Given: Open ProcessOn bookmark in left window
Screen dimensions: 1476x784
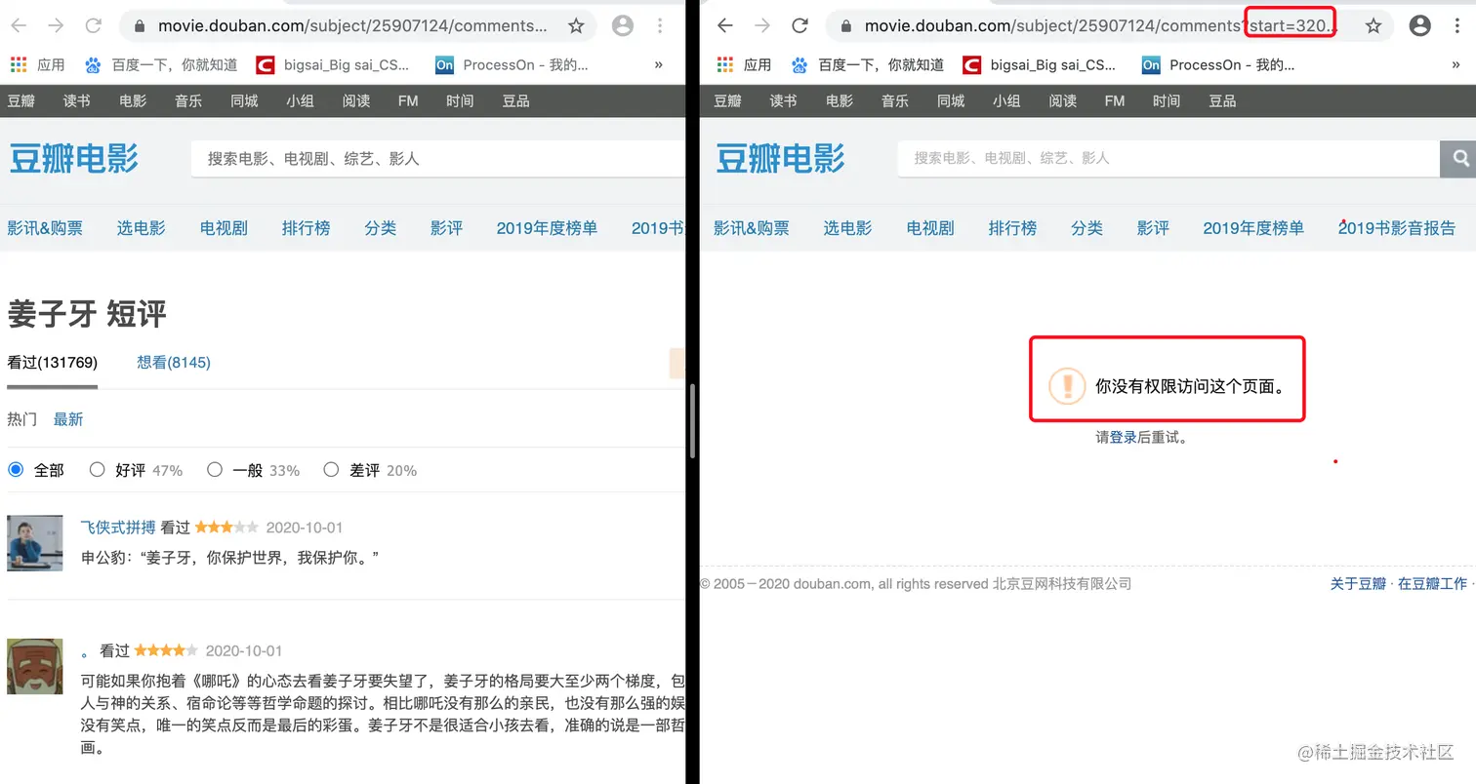Looking at the screenshot, I should pyautogui.click(x=512, y=65).
